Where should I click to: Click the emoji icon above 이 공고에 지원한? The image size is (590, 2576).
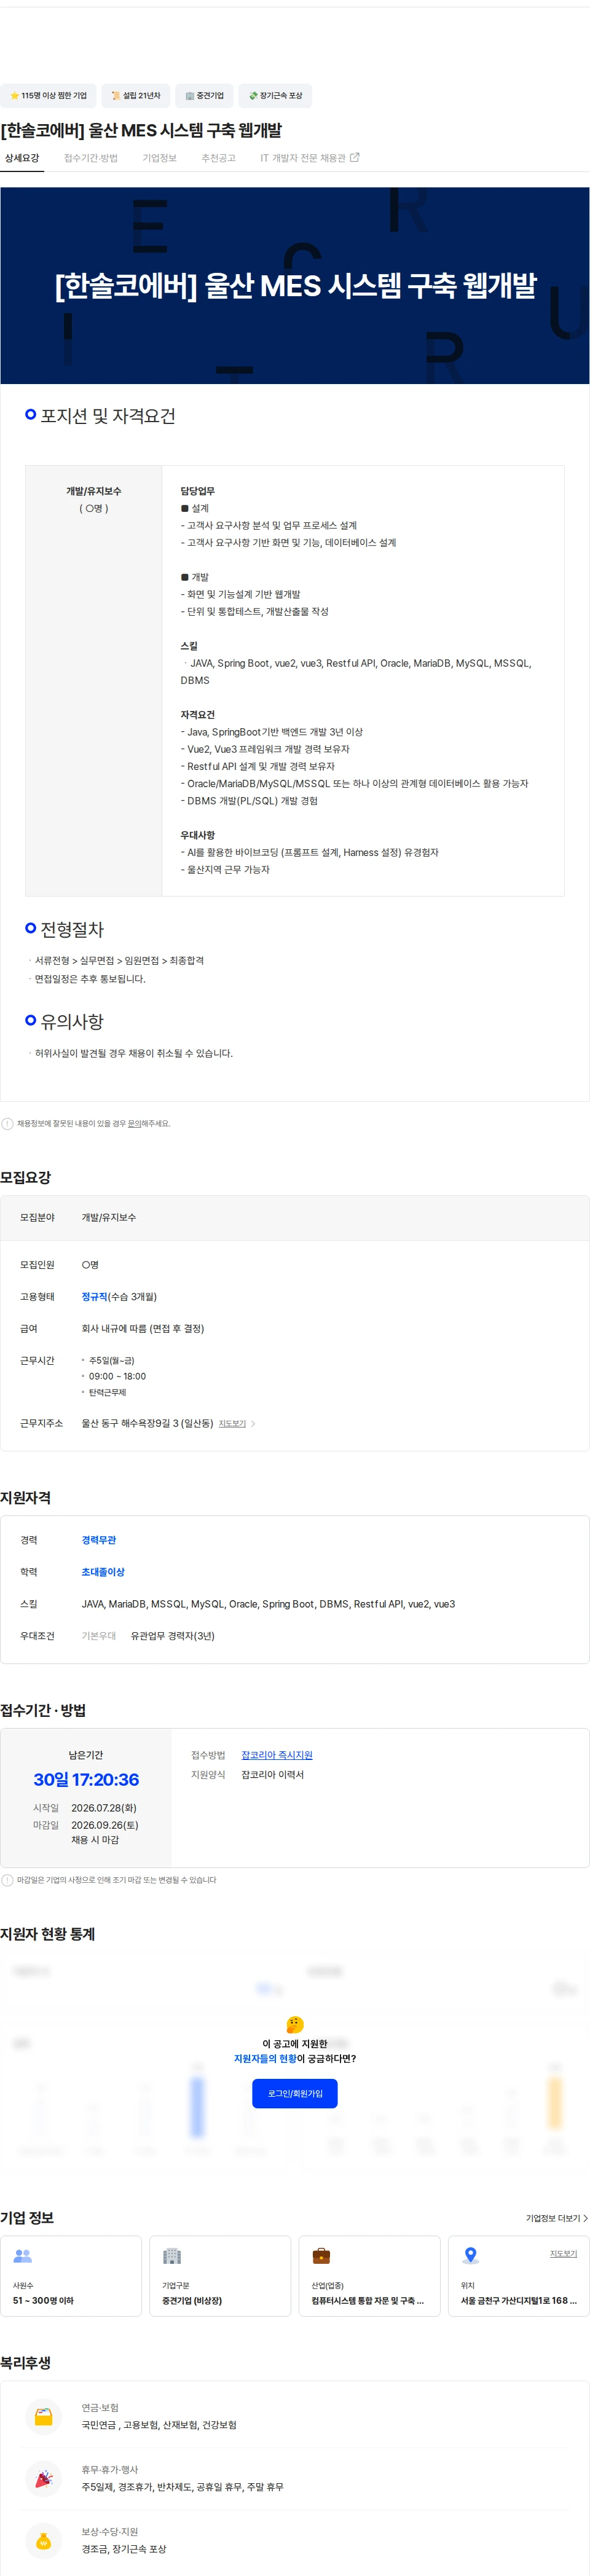click(294, 2024)
